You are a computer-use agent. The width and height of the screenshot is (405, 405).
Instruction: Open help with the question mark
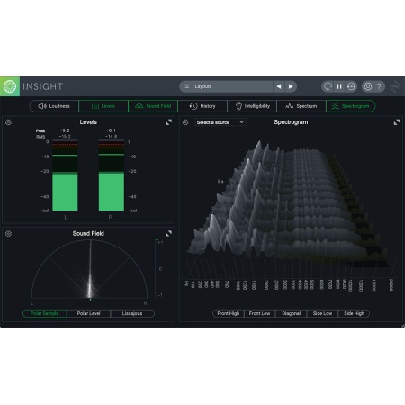coord(379,86)
